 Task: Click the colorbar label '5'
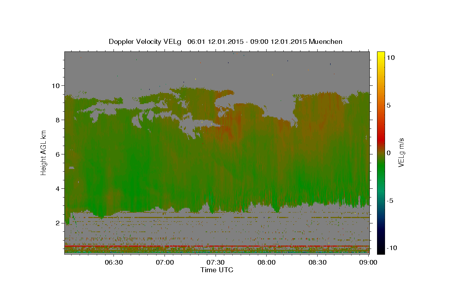389,105
